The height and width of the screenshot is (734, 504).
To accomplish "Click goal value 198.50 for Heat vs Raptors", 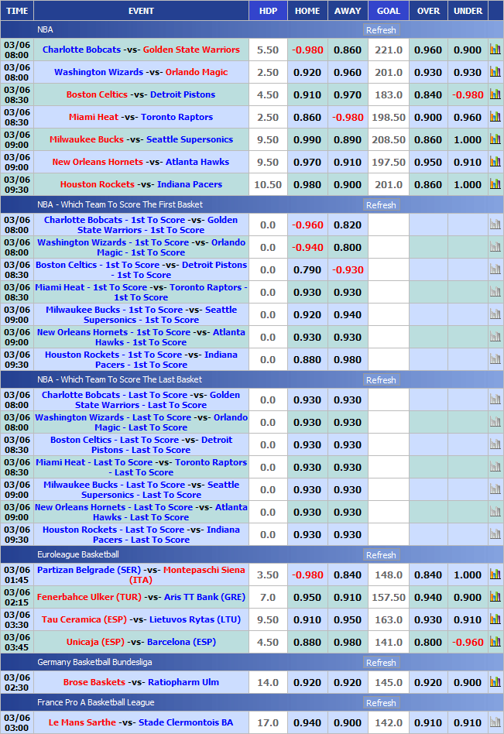I will click(x=389, y=118).
